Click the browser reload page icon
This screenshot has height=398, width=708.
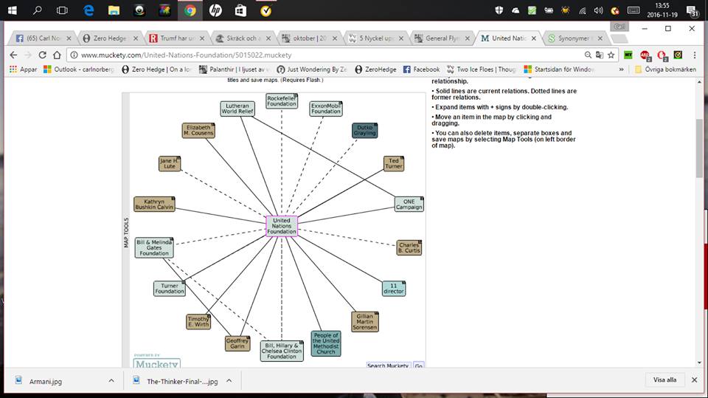click(x=44, y=55)
